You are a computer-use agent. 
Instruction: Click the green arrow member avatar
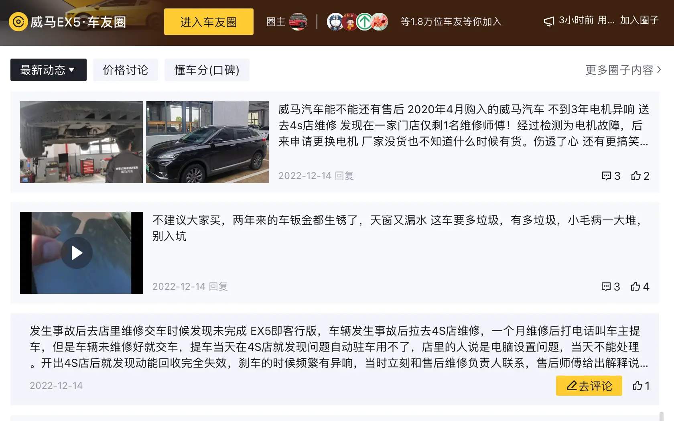364,22
